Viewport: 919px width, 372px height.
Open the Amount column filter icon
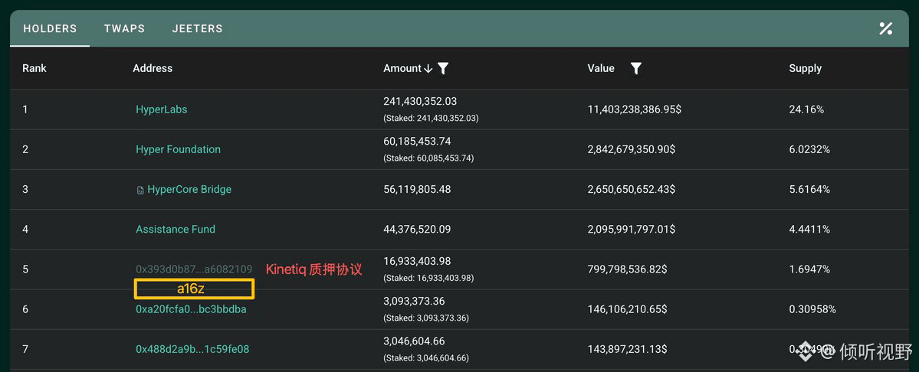pos(444,68)
